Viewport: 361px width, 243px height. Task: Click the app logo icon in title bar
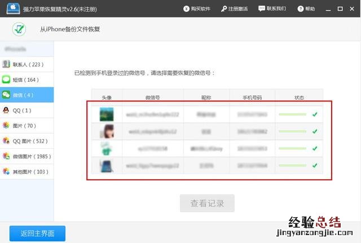point(13,8)
